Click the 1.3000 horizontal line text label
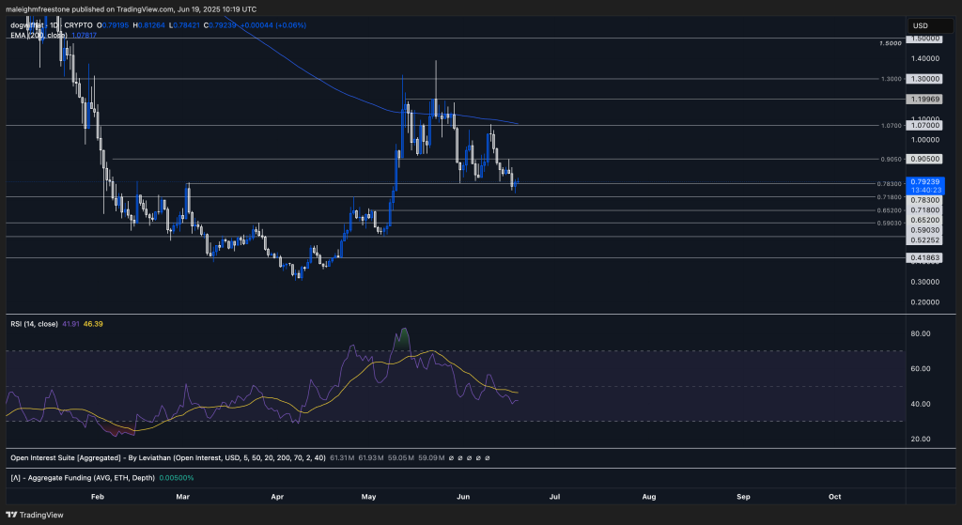The height and width of the screenshot is (525, 962). 891,79
